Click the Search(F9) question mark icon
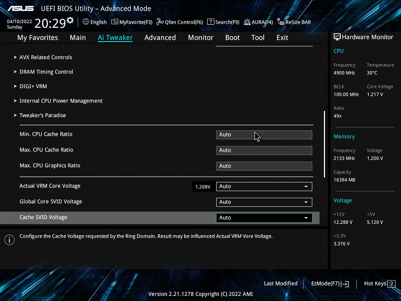Image resolution: width=401 pixels, height=301 pixels. point(210,22)
